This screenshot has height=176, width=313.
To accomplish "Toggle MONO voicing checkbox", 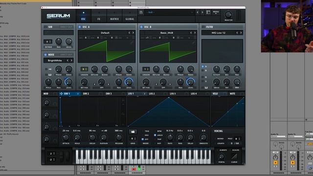I will (x=216, y=139).
